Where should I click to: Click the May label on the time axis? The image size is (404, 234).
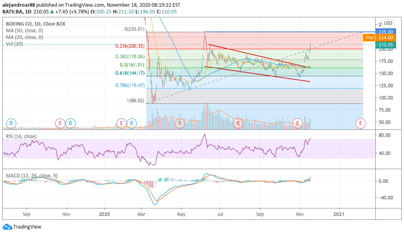(x=181, y=214)
